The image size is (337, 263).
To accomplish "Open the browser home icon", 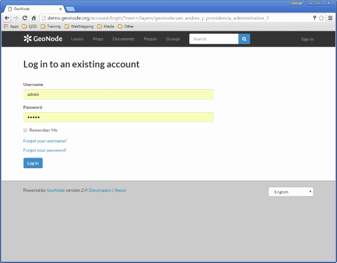I will click(34, 18).
